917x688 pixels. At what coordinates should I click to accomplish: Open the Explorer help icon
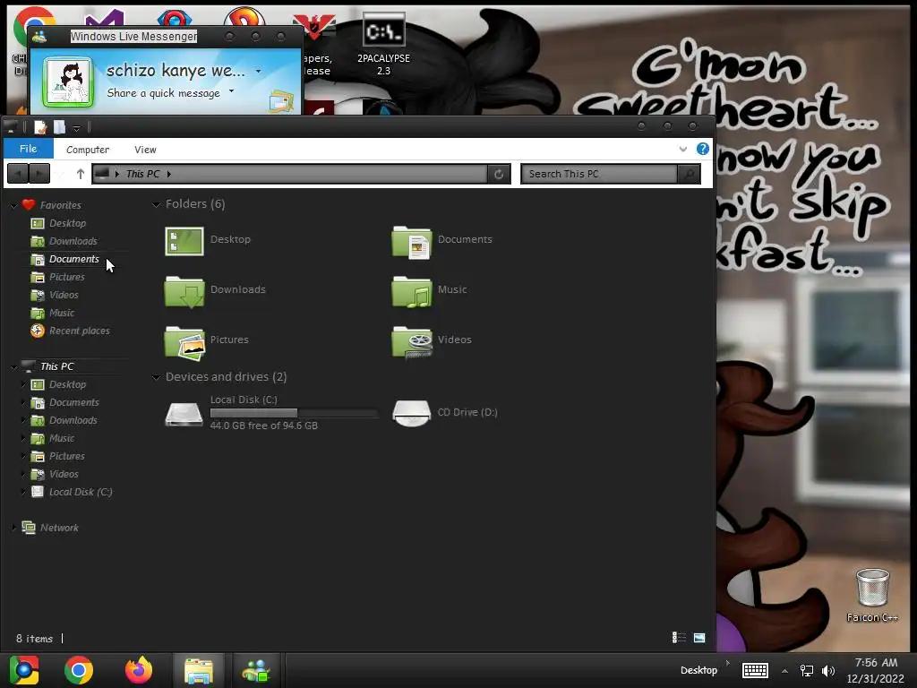(703, 150)
